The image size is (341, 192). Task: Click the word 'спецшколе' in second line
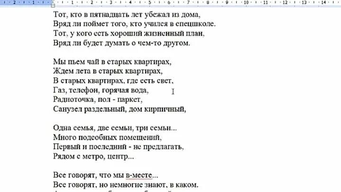click(196, 24)
